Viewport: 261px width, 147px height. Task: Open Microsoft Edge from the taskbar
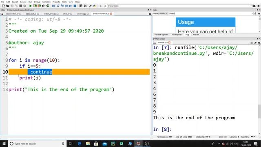pos(80,143)
